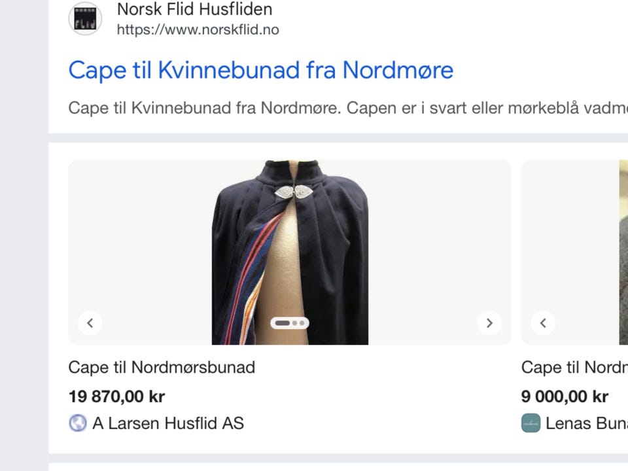
Task: Open Cape til Nordmørsbunad product title
Action: [x=162, y=367]
